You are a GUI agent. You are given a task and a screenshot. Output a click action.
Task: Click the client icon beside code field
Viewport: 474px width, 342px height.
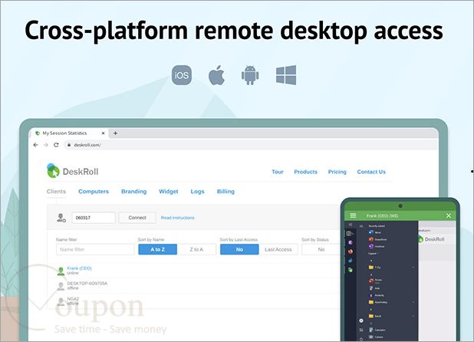click(x=61, y=218)
